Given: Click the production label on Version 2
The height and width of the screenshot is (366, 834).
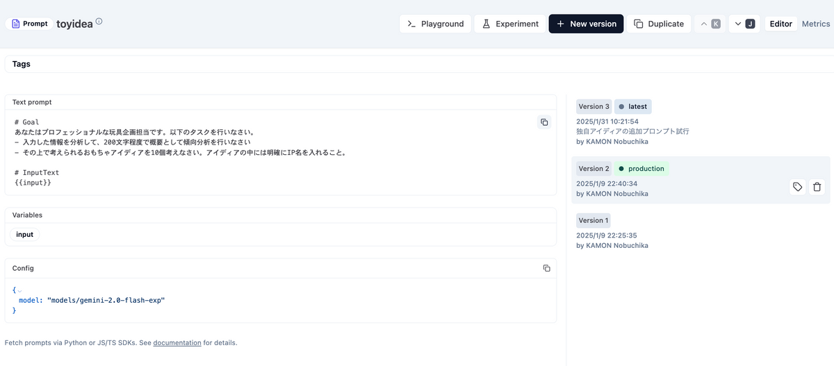Looking at the screenshot, I should pyautogui.click(x=641, y=168).
